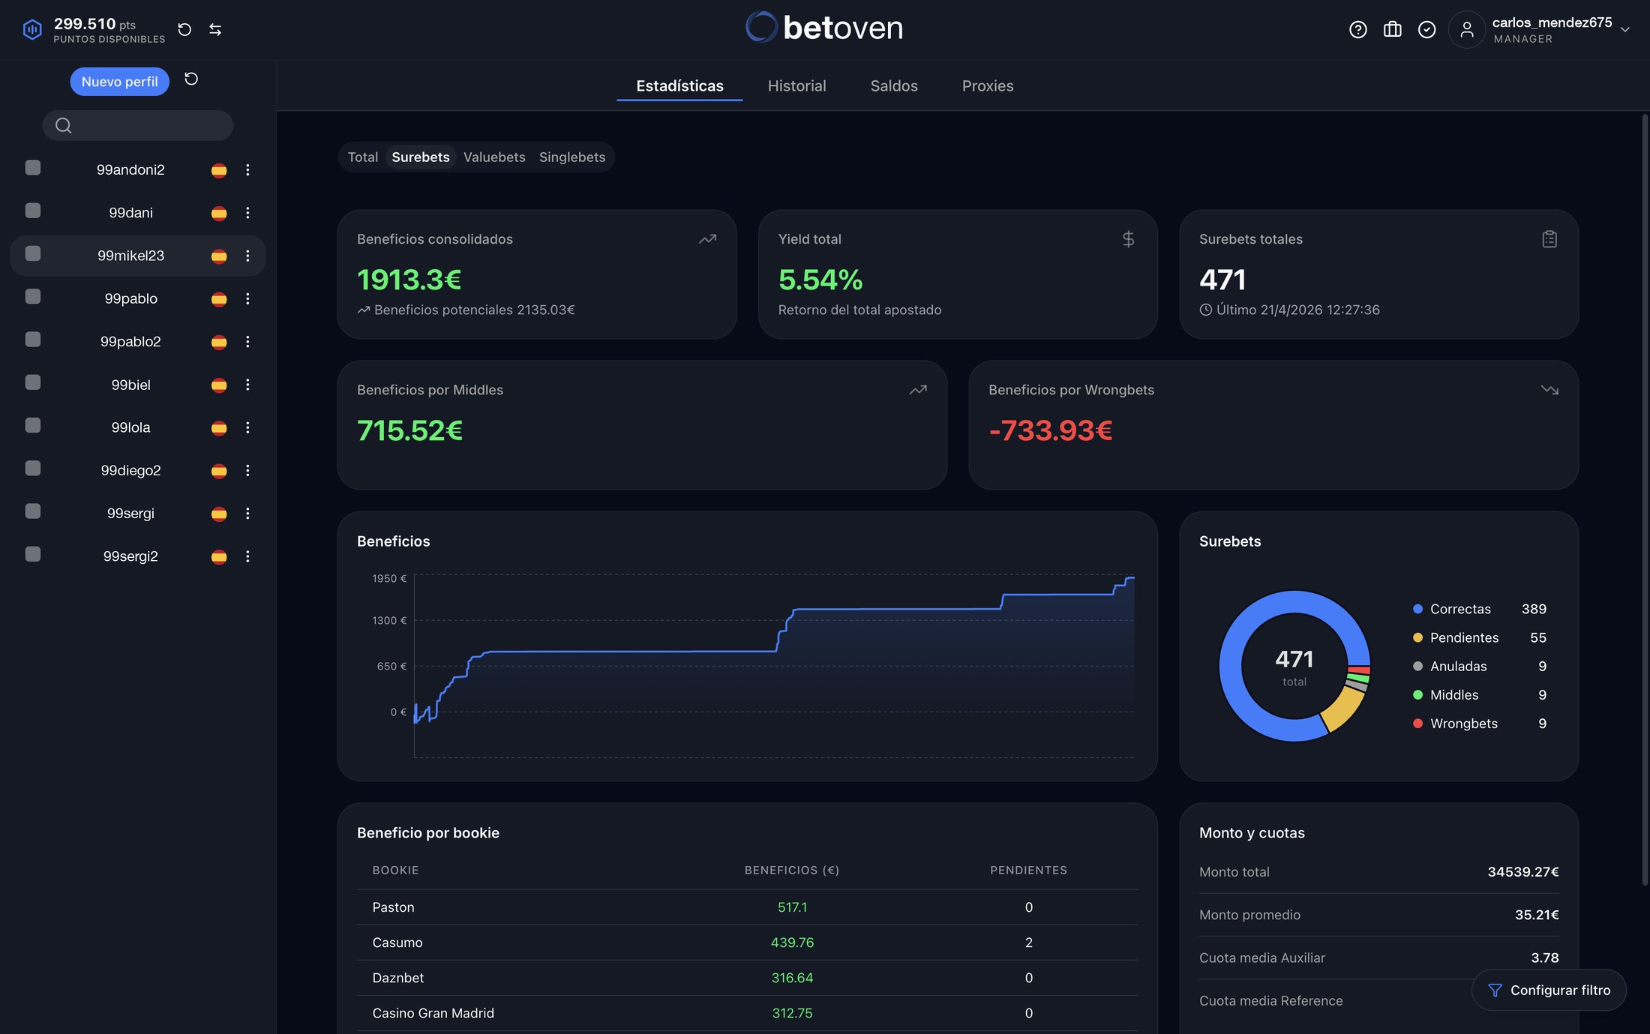Open the gift box icon in header
Image resolution: width=1650 pixels, height=1034 pixels.
(x=1392, y=29)
